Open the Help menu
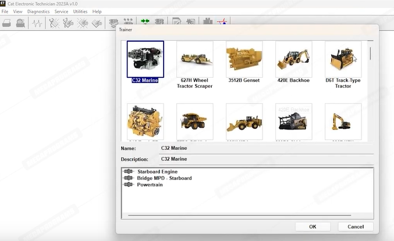Image resolution: width=394 pixels, height=241 pixels. (97, 12)
